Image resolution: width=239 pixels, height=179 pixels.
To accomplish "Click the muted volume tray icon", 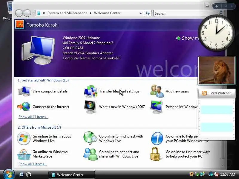I will 216,174.
